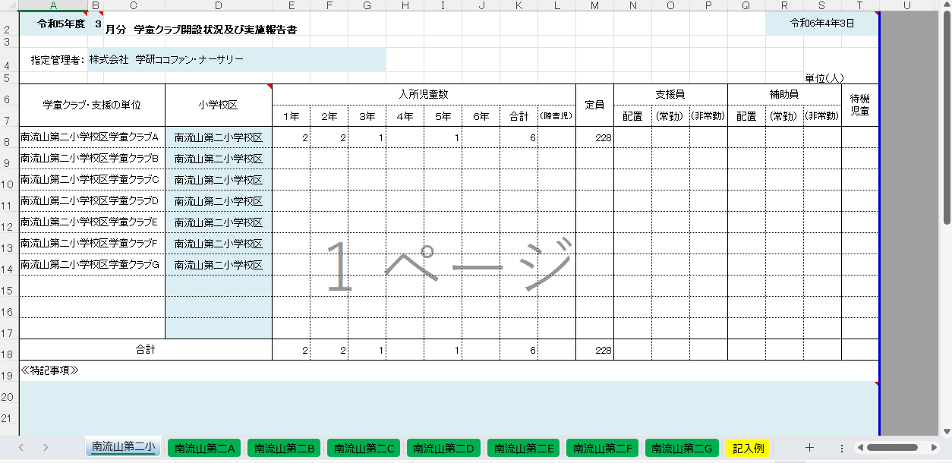Image resolution: width=952 pixels, height=463 pixels.
Task: Click the date cell 令和6年4月3日
Action: pyautogui.click(x=821, y=24)
